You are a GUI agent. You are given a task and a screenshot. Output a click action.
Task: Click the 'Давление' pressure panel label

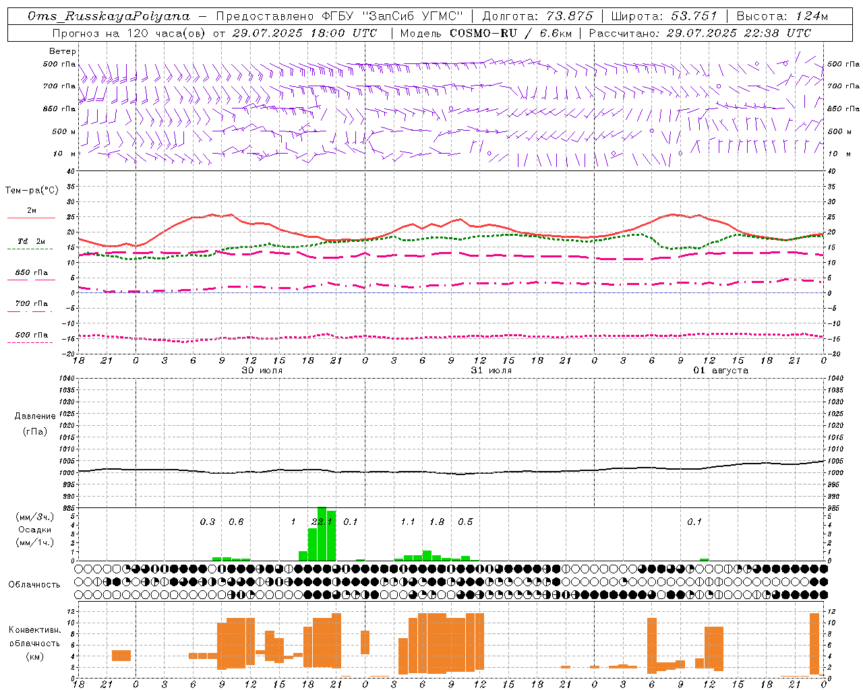click(x=34, y=416)
